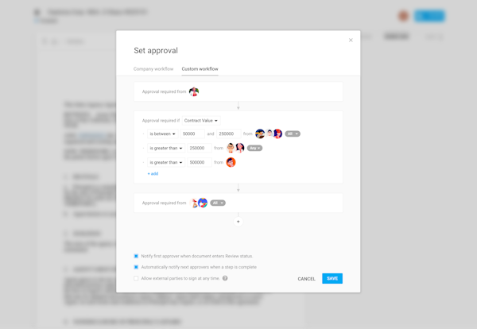Click first avatar in last approval step
This screenshot has height=329, width=477.
click(x=194, y=203)
